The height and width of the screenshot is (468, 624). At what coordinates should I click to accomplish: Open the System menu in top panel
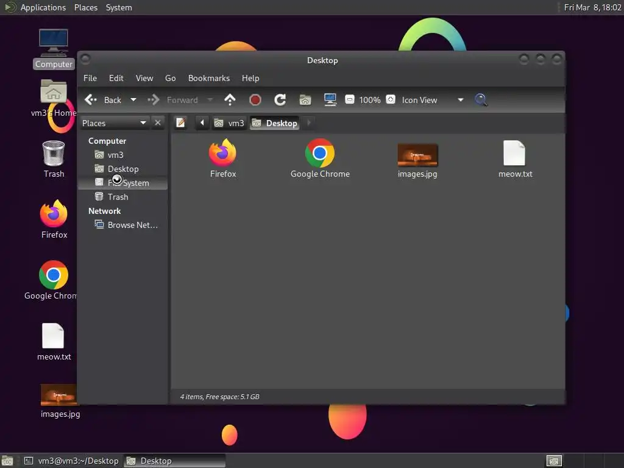(119, 7)
